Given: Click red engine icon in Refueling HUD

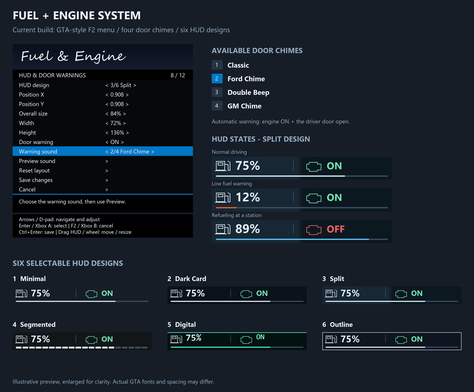Looking at the screenshot, I should coord(314,230).
